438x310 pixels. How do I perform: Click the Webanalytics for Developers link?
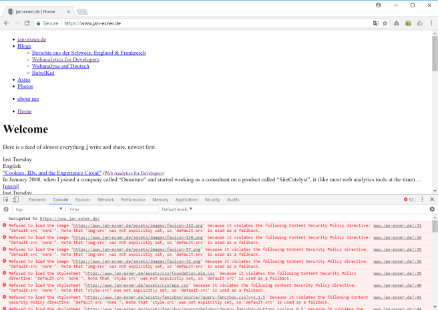click(65, 59)
